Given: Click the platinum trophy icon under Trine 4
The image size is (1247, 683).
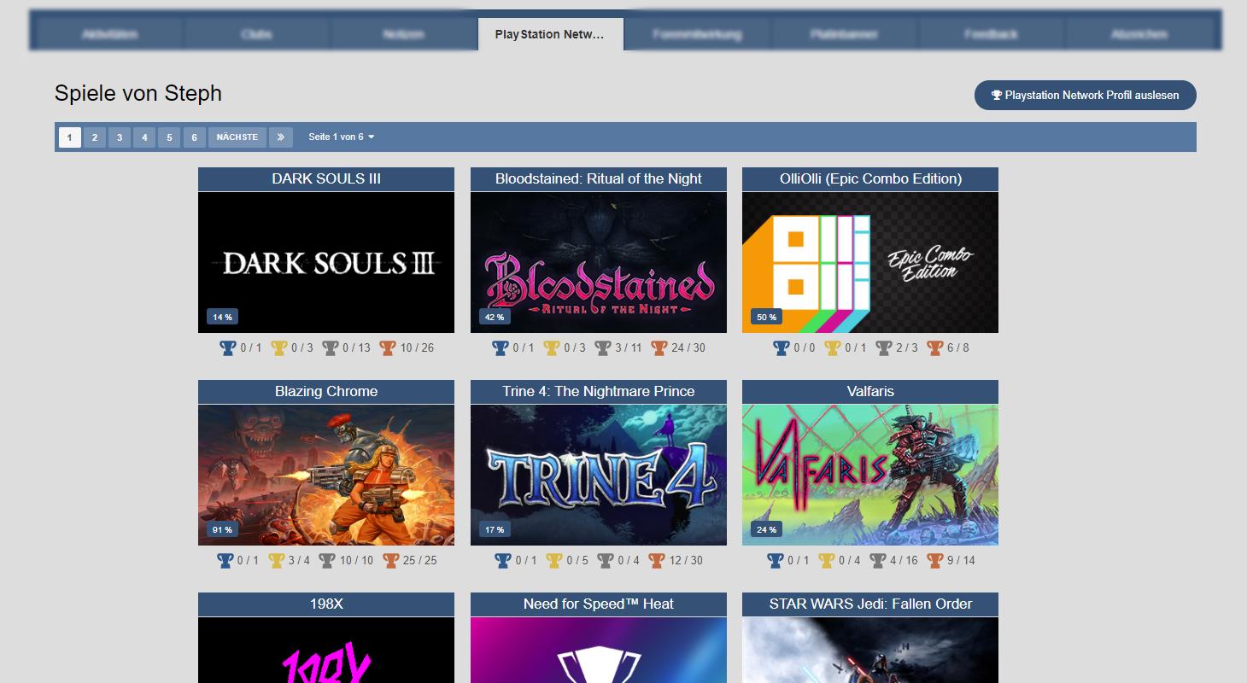Looking at the screenshot, I should tap(502, 560).
